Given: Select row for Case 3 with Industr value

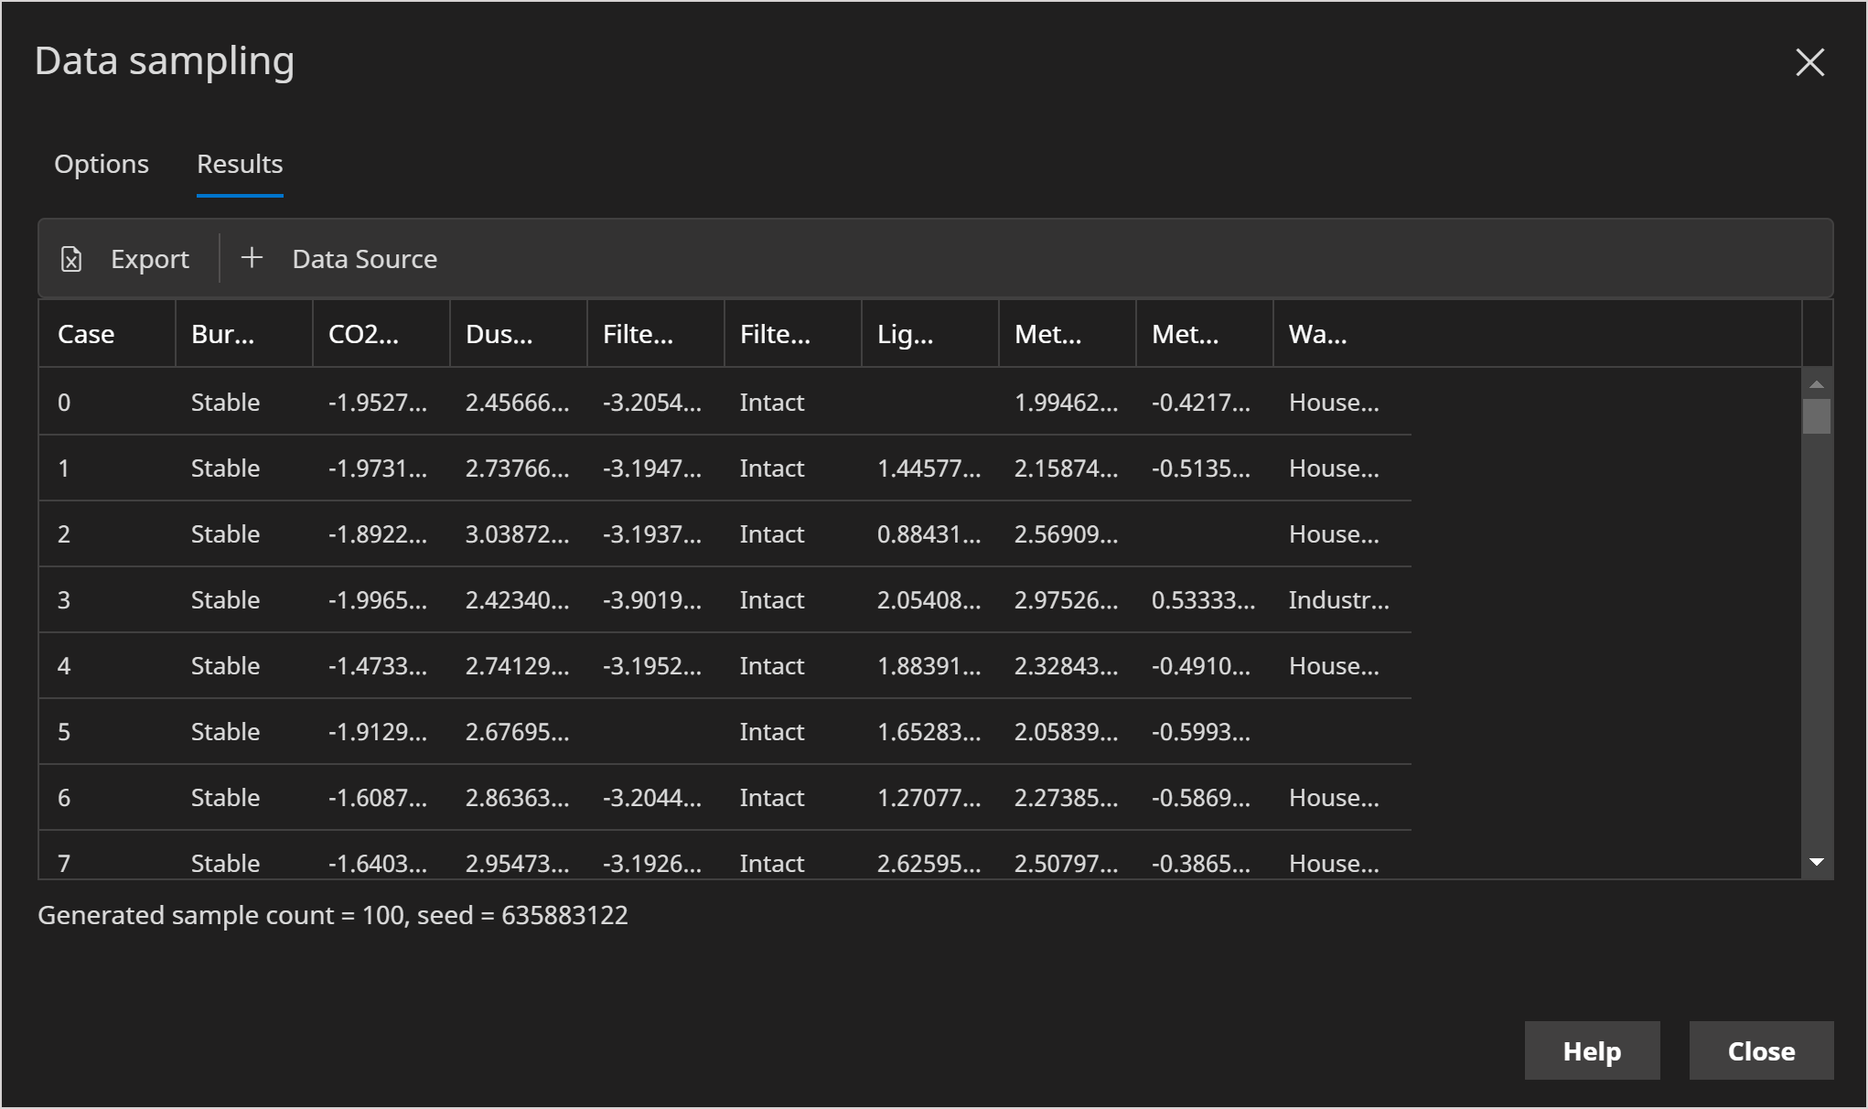Looking at the screenshot, I should (640, 599).
